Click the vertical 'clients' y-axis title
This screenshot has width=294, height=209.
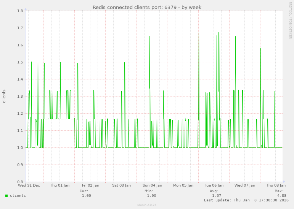click(4, 96)
